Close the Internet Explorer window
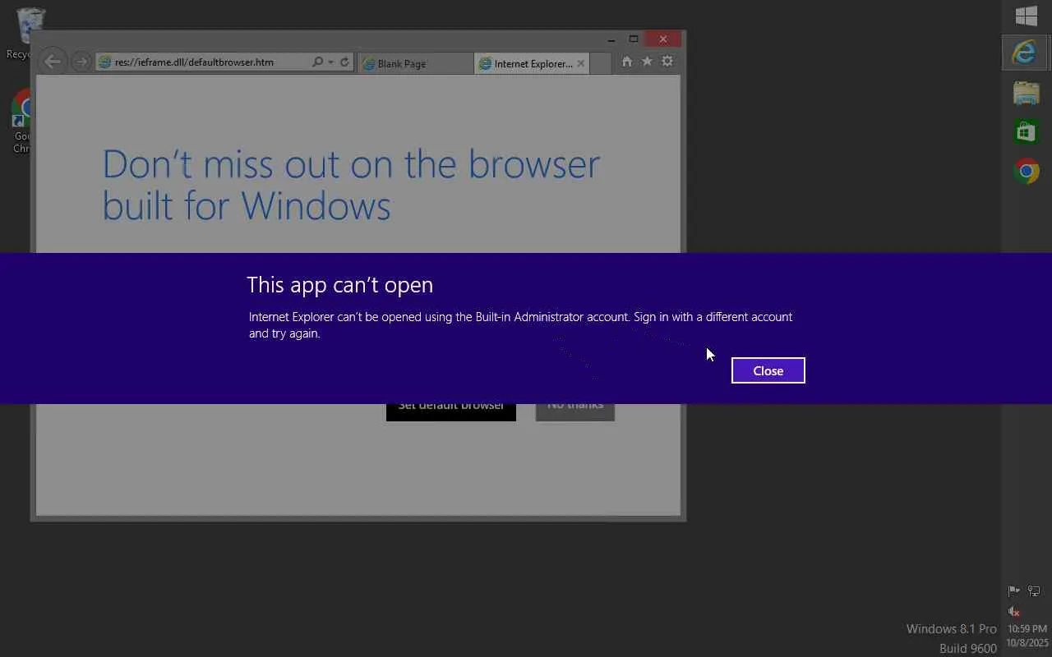The width and height of the screenshot is (1052, 657). pyautogui.click(x=663, y=39)
